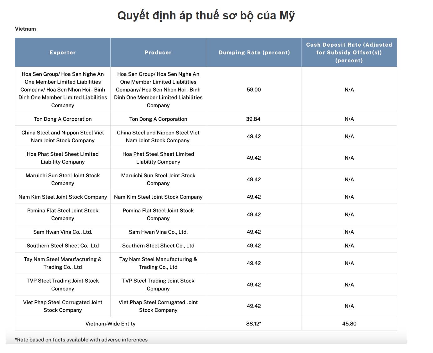Click the Hoa Sen Group exporter cell
The image size is (433, 353).
pos(62,90)
